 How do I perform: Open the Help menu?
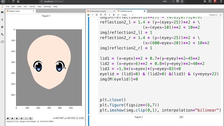(x=55, y=7)
